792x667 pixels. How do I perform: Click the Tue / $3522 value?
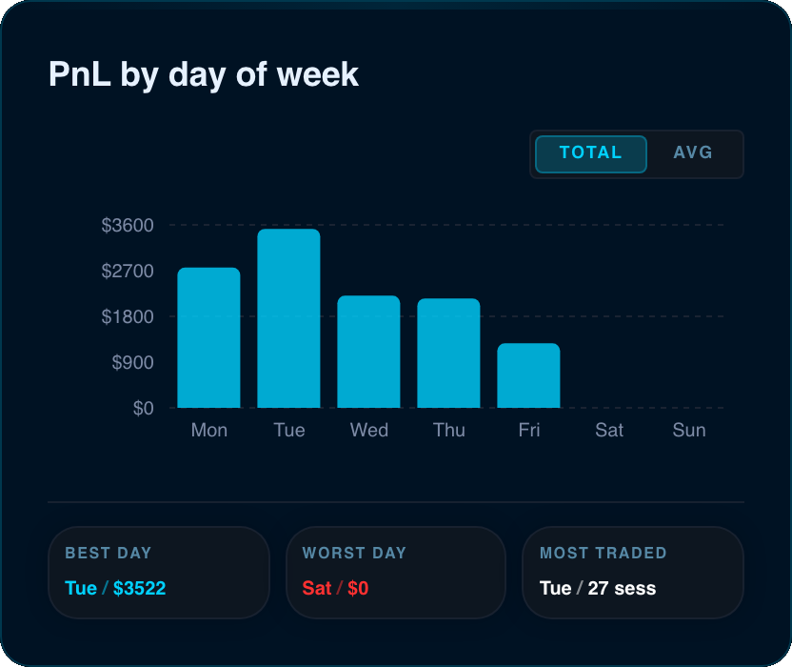pyautogui.click(x=115, y=588)
